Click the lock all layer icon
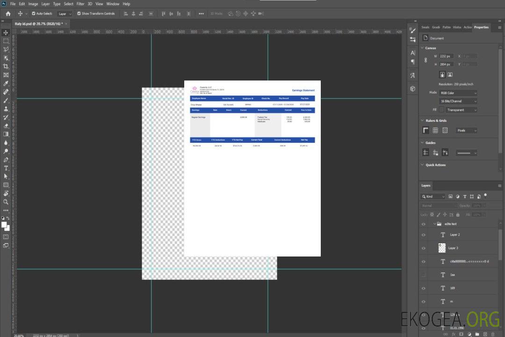The image size is (505, 337). 458,214
